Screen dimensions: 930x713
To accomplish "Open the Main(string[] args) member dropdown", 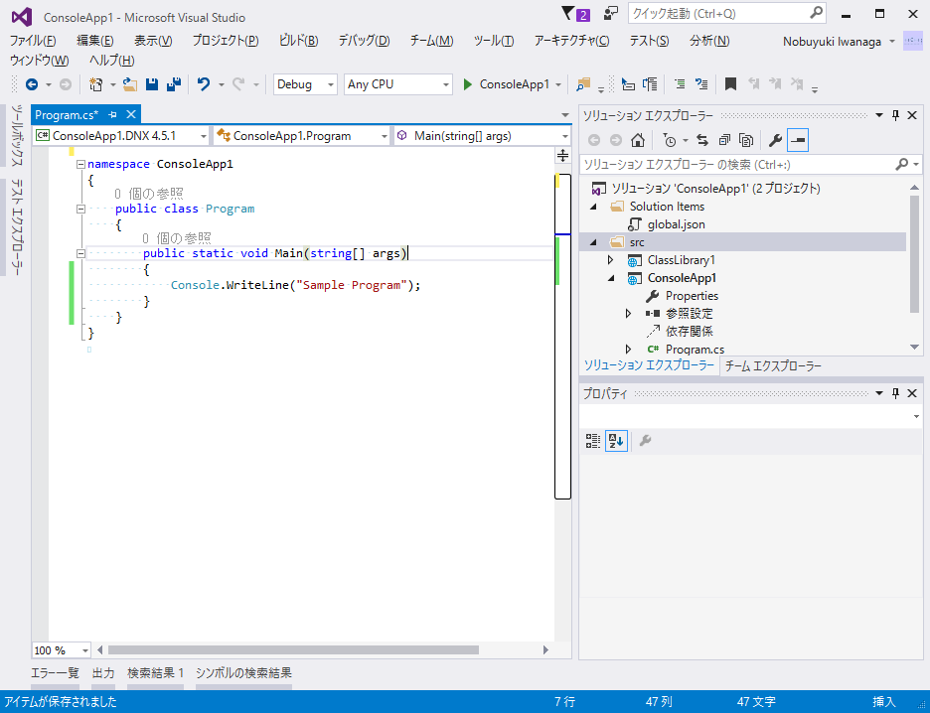I will (x=482, y=136).
